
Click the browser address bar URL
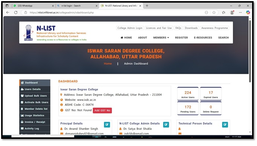coord(62,12)
